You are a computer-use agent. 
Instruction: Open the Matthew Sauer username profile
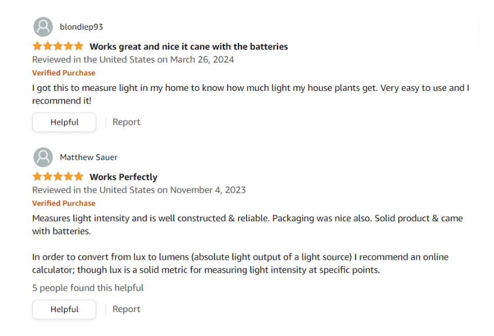(89, 157)
